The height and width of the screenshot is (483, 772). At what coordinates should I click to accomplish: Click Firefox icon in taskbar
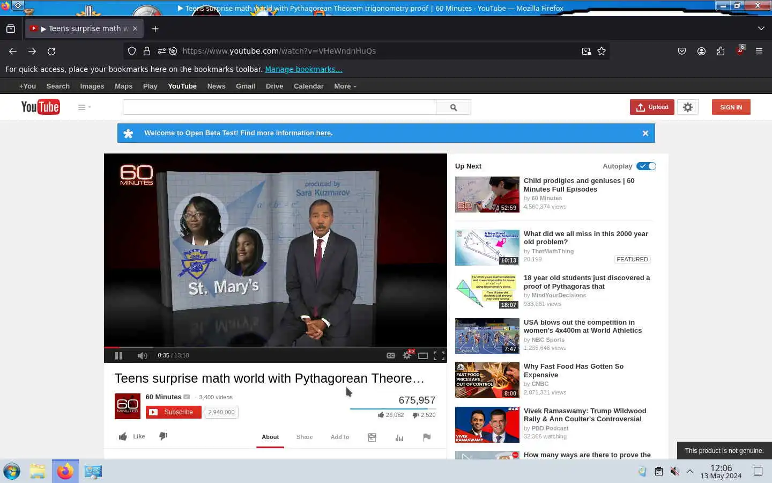click(x=65, y=471)
